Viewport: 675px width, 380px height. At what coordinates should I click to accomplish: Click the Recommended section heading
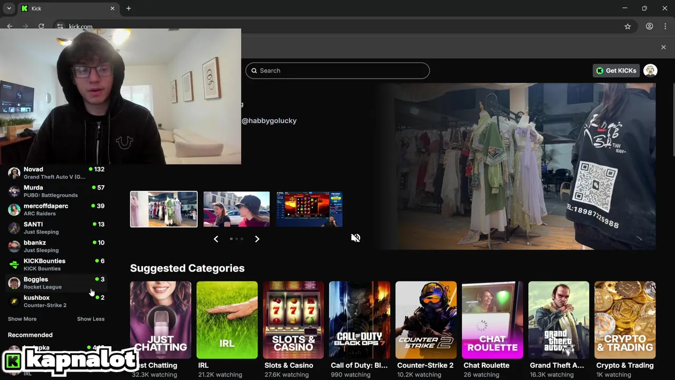point(30,335)
